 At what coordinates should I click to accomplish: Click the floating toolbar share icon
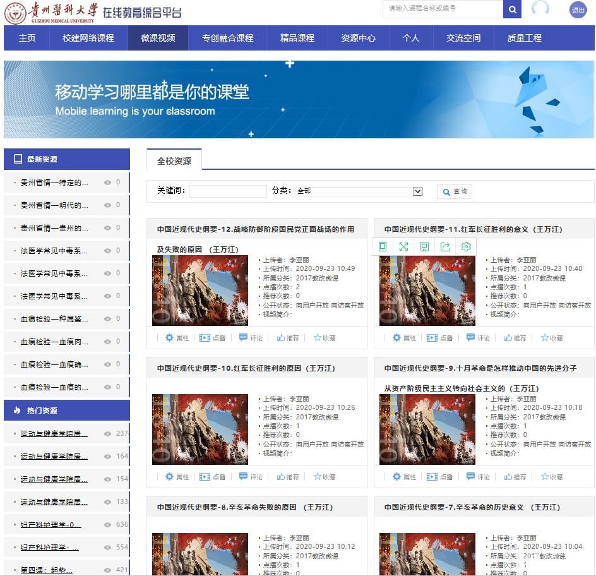445,247
